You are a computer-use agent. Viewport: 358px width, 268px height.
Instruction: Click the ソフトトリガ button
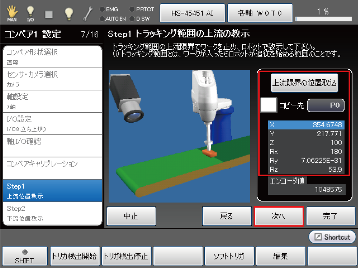[x=229, y=256]
